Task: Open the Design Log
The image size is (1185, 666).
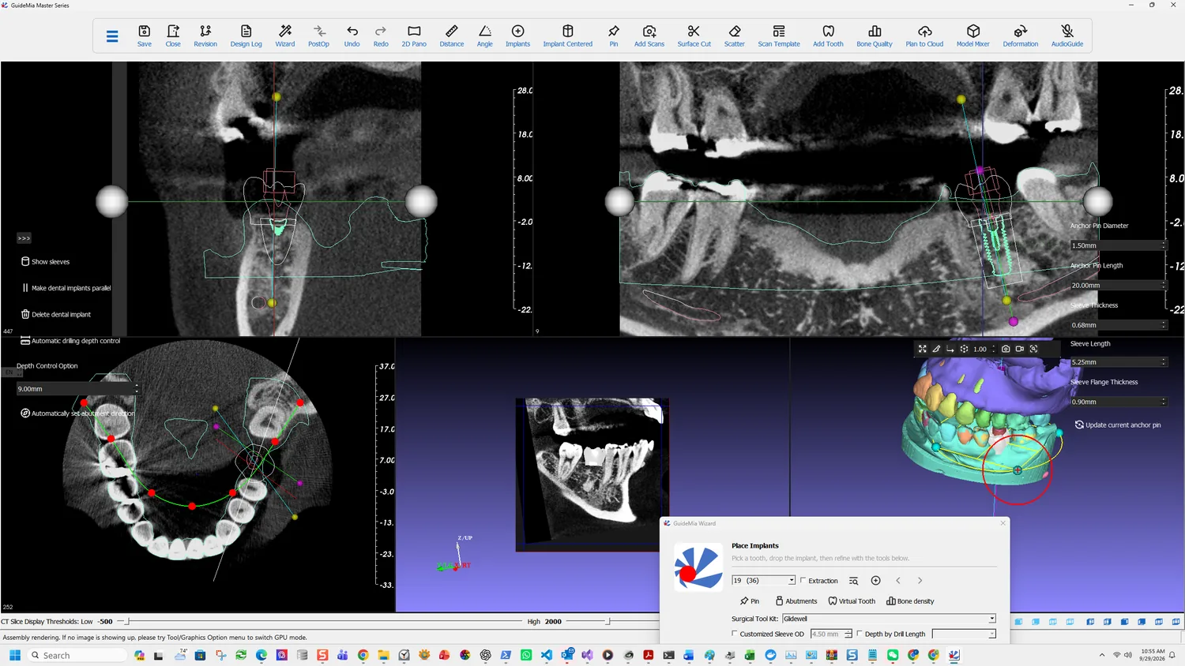Action: tap(246, 36)
